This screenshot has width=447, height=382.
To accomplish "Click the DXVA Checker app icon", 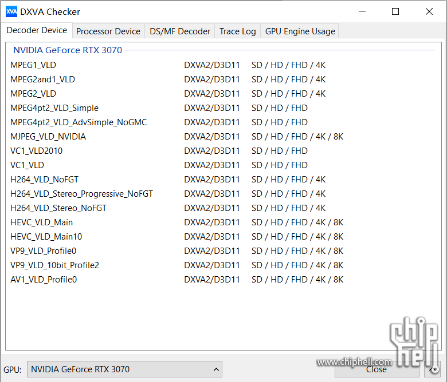I will 11,11.
